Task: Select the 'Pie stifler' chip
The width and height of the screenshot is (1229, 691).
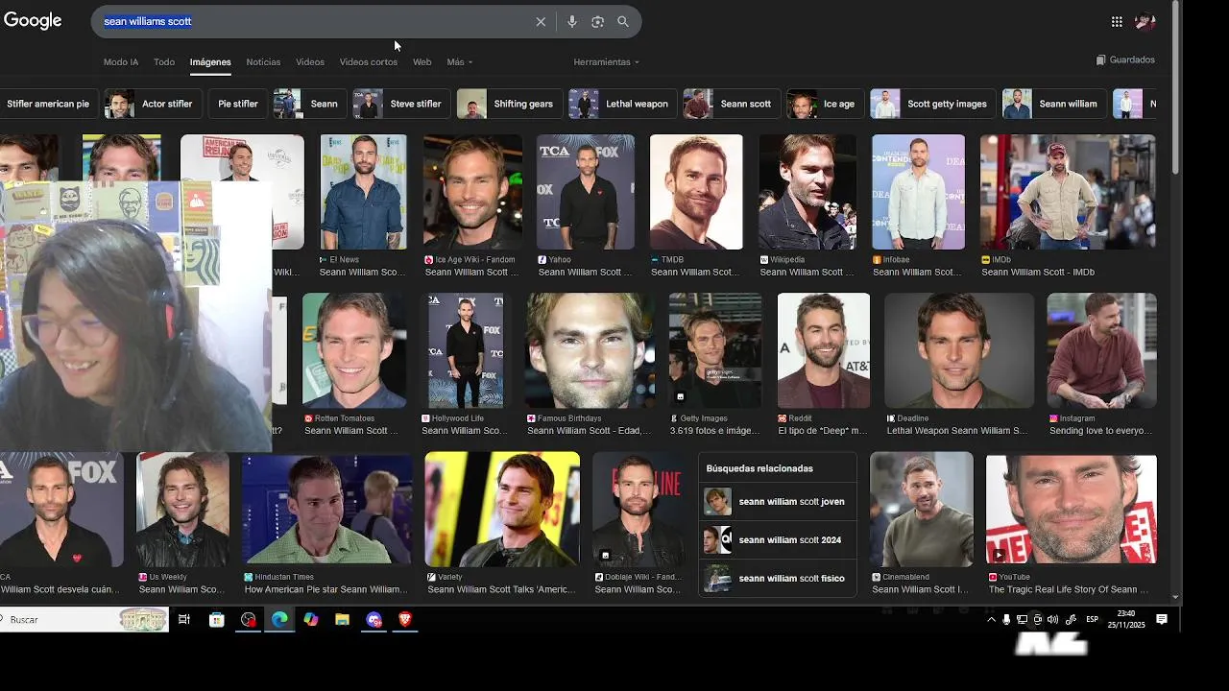Action: coord(238,104)
